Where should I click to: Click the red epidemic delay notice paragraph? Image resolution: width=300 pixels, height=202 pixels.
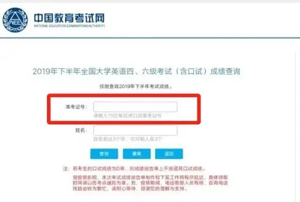pyautogui.click(x=150, y=183)
